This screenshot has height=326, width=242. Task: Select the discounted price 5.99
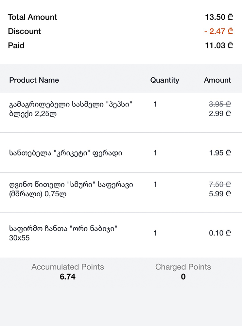(x=220, y=194)
